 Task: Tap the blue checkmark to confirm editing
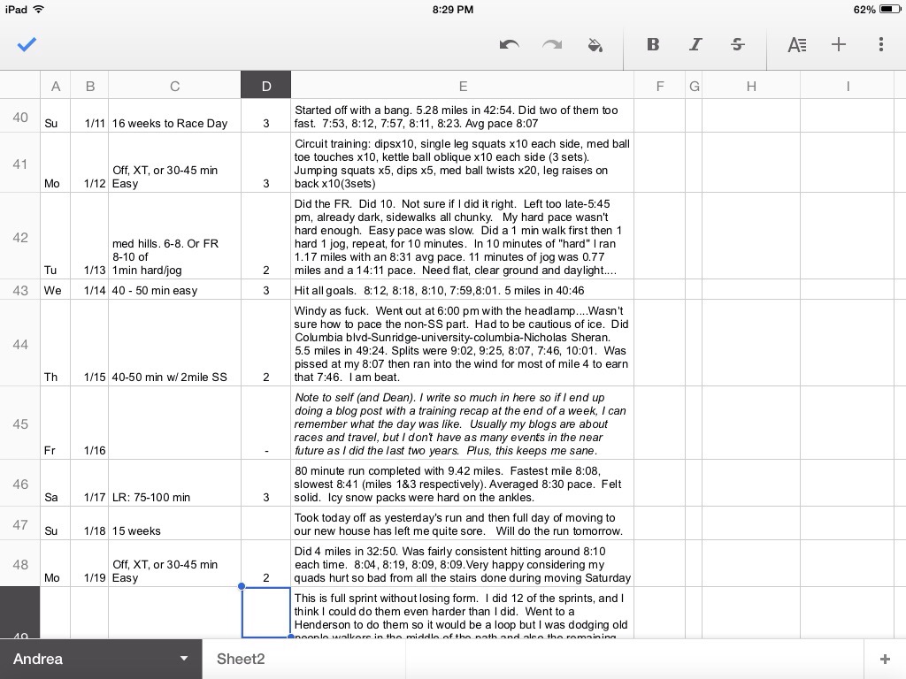pyautogui.click(x=27, y=44)
